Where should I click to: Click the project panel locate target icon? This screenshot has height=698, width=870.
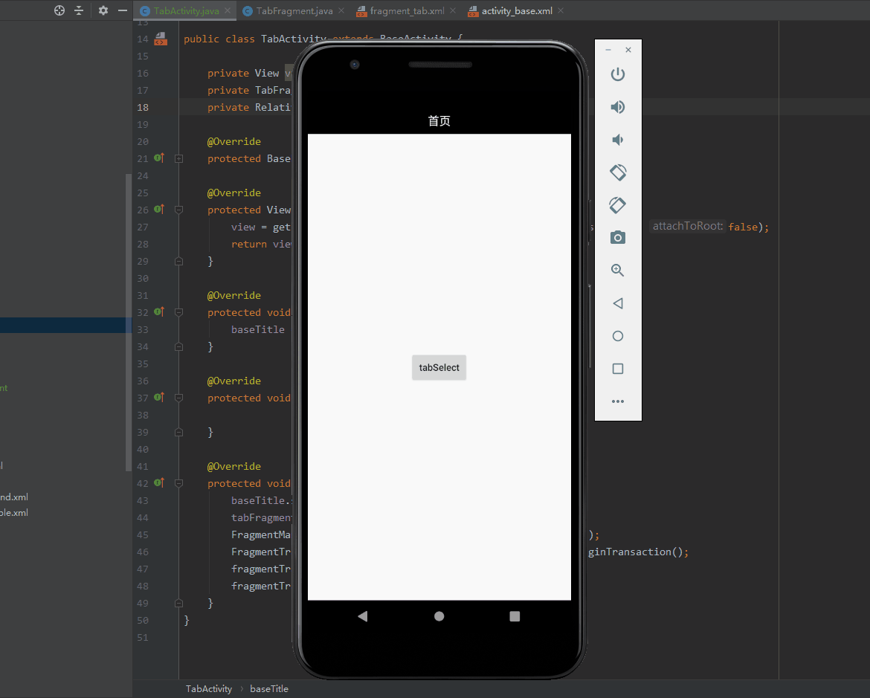pyautogui.click(x=59, y=10)
